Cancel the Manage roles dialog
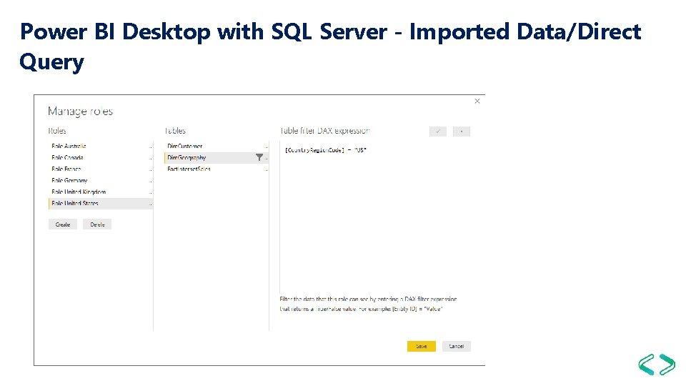This screenshot has width=686, height=386. coord(457,346)
